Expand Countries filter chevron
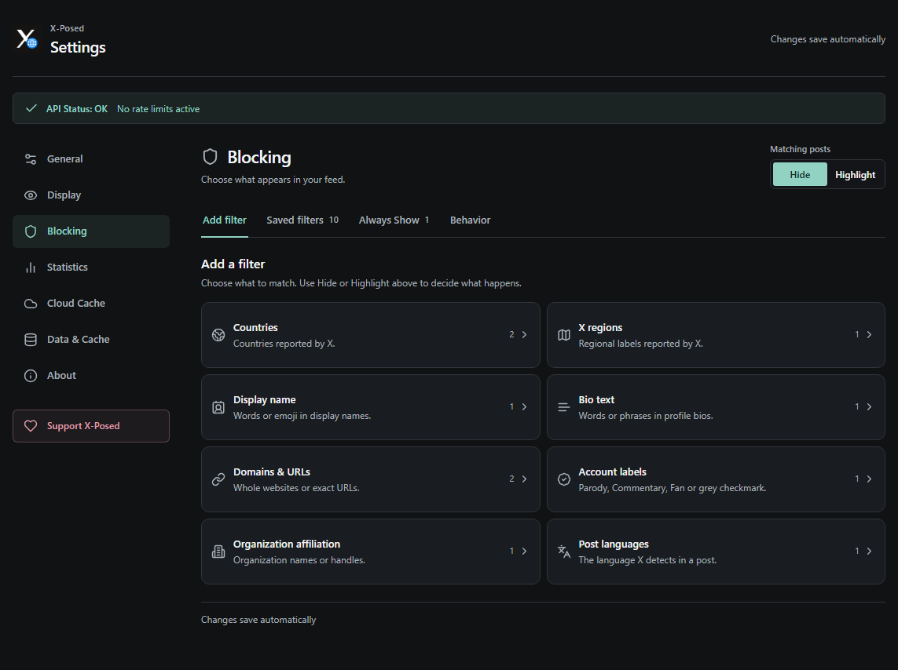Image resolution: width=898 pixels, height=670 pixels. point(524,334)
